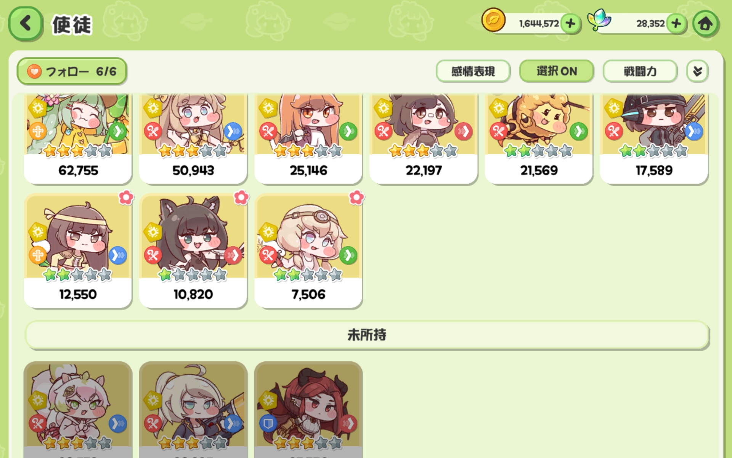Add butterfly gems with the plus icon
Viewport: 732px width, 458px height.
click(x=677, y=24)
